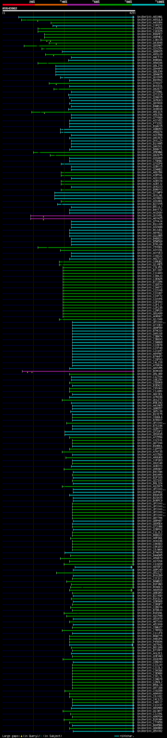The image size is (167, 738).
Task: Open hit UniRef100_A4S0R4
Action: [150, 23]
